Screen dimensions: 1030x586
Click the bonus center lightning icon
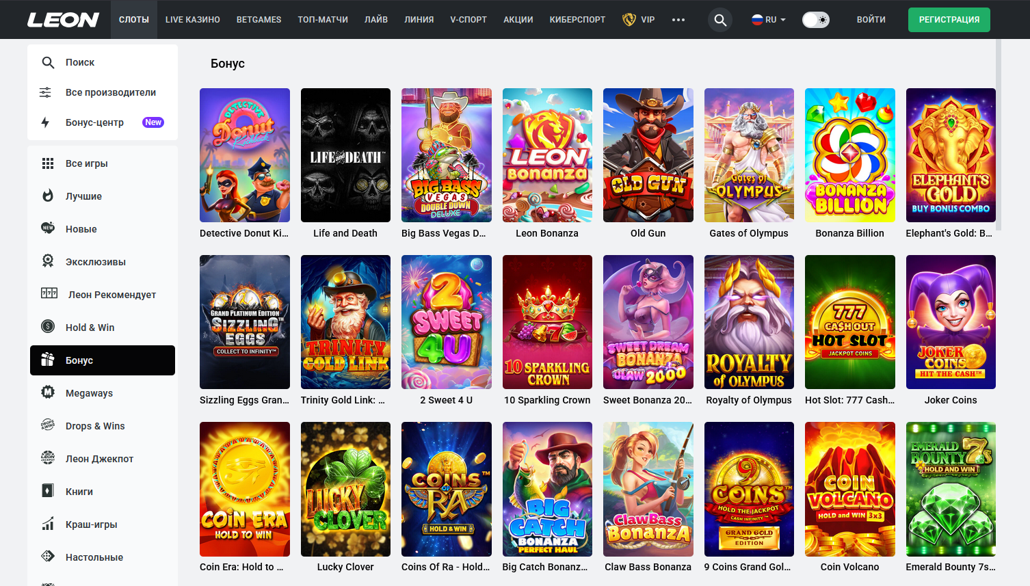tap(45, 122)
